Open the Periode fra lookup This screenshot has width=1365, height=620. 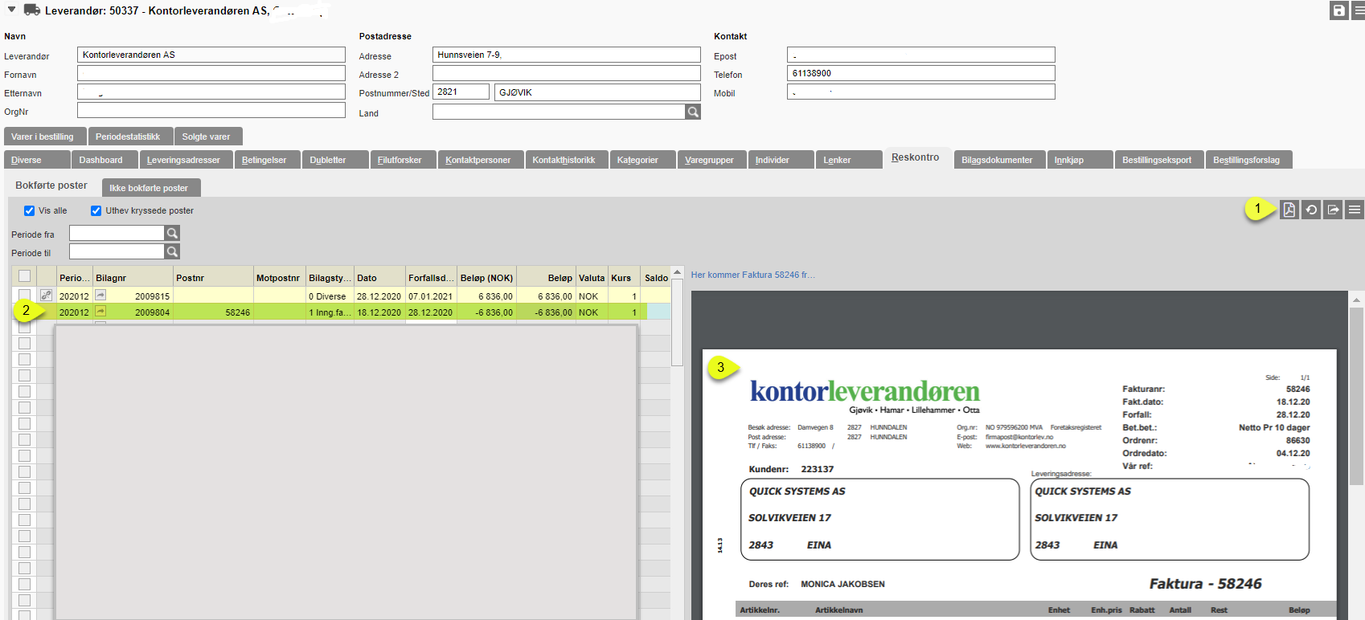pyautogui.click(x=172, y=233)
